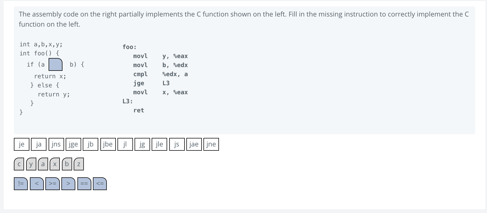Select the jle jump instruction token

(159, 144)
